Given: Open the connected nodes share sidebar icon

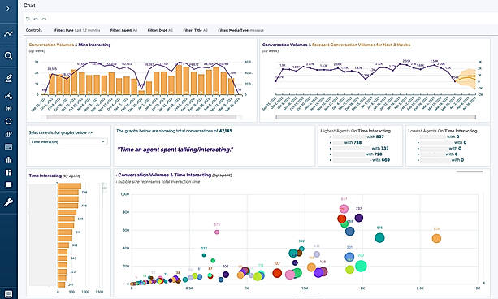Looking at the screenshot, I should 8,96.
